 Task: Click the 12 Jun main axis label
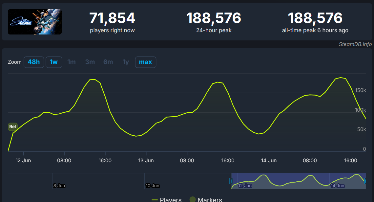[x=23, y=161]
